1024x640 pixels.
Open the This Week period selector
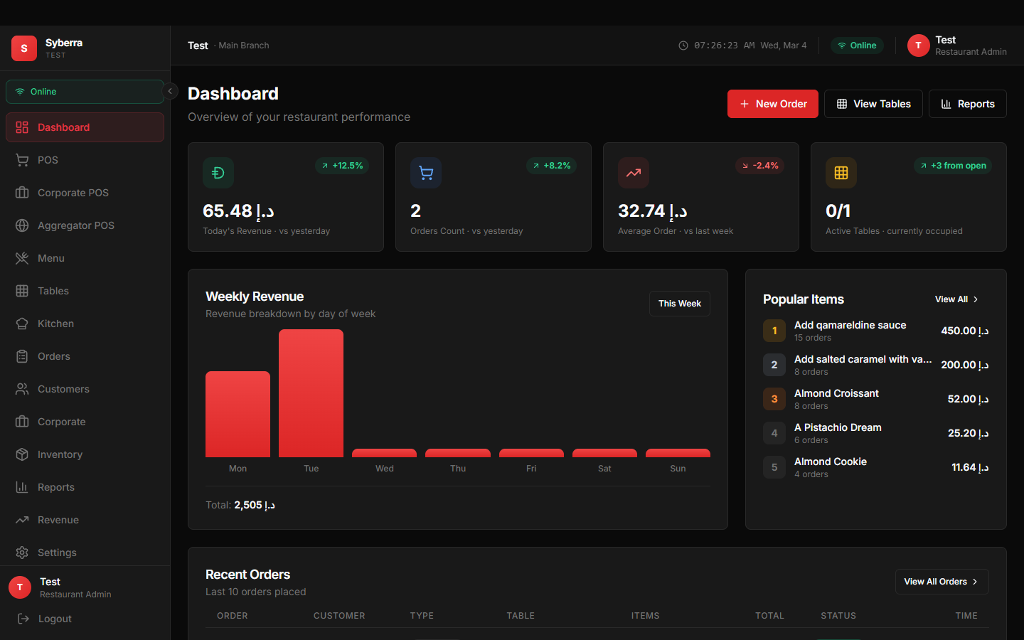(679, 304)
